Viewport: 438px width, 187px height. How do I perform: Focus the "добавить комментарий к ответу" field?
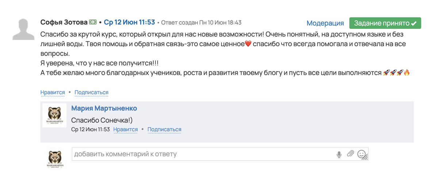[x=201, y=154]
